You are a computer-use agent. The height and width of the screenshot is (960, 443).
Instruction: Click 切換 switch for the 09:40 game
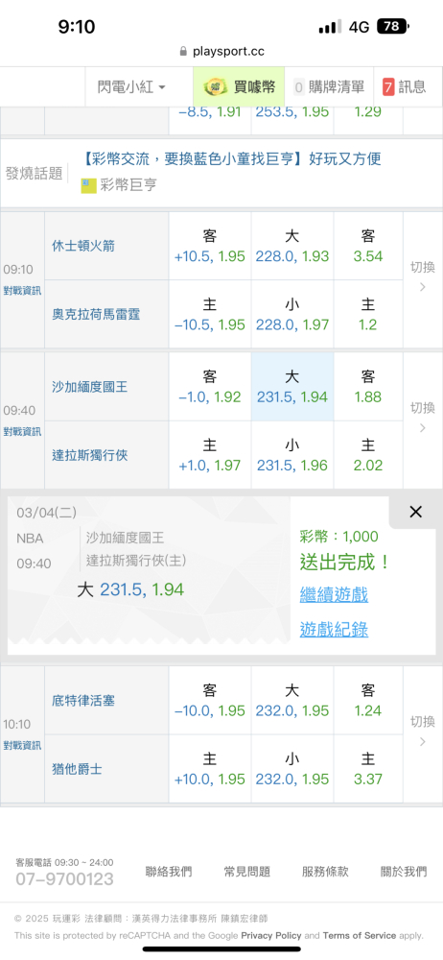click(x=422, y=417)
